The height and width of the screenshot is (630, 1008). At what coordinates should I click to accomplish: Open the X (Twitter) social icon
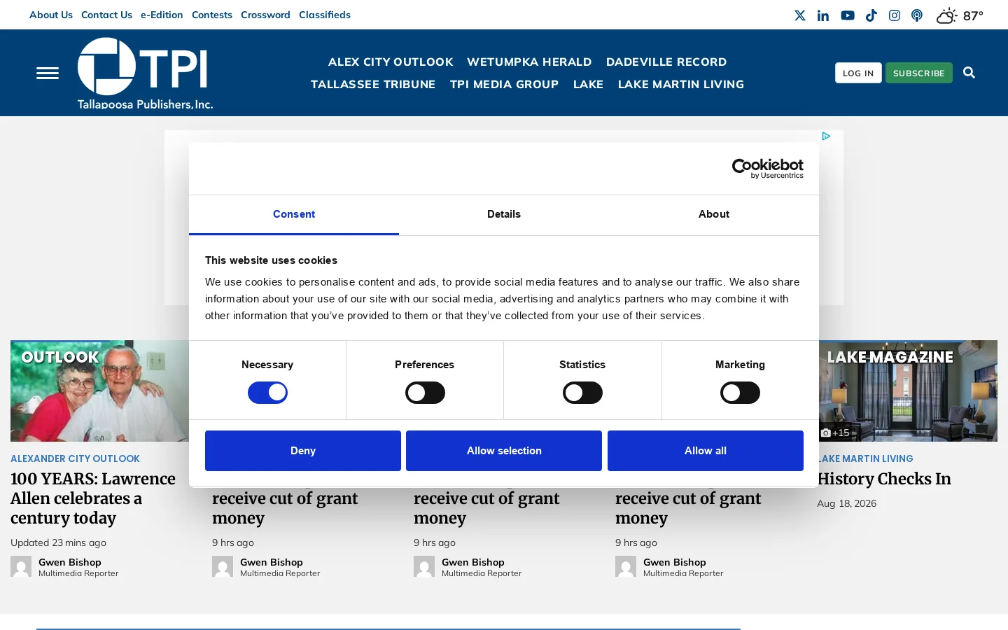(x=800, y=15)
